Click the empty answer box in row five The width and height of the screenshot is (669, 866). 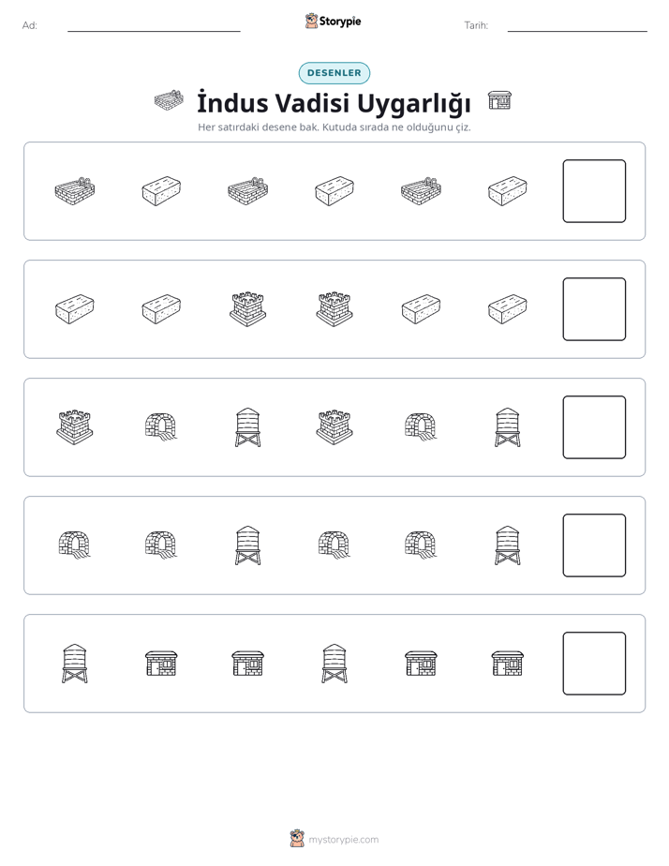[594, 664]
